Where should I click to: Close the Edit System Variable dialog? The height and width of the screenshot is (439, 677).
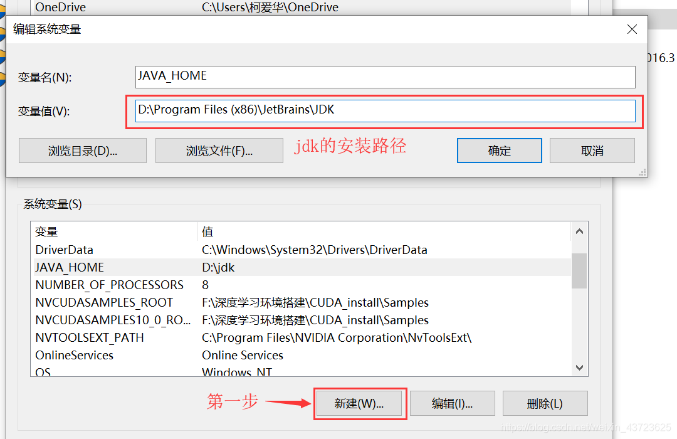click(x=632, y=29)
